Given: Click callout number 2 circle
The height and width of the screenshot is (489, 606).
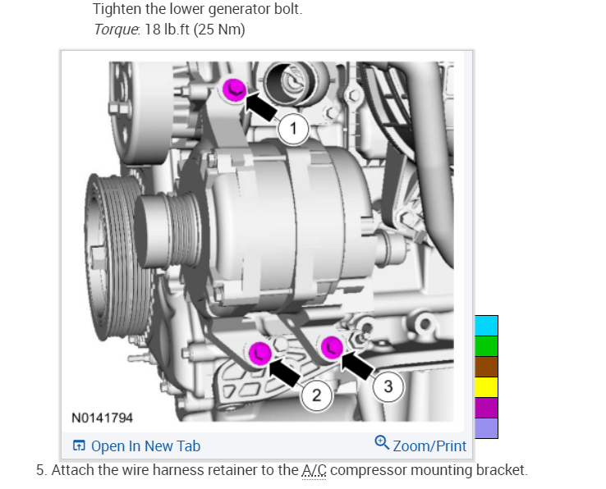Looking at the screenshot, I should (x=316, y=395).
